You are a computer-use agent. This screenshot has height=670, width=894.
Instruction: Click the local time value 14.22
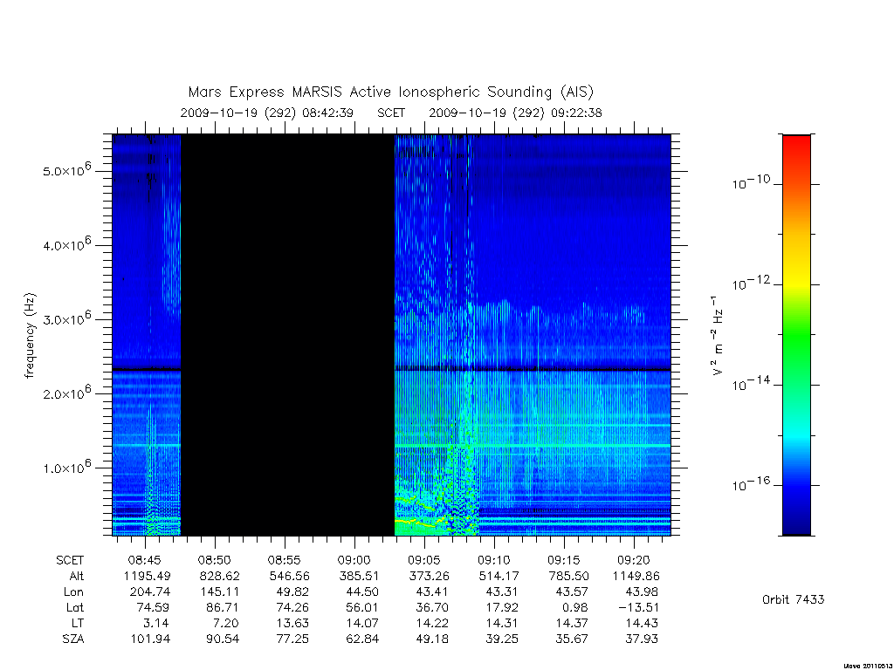(432, 624)
